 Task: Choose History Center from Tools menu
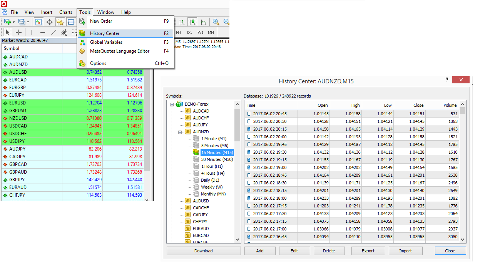[x=125, y=33]
